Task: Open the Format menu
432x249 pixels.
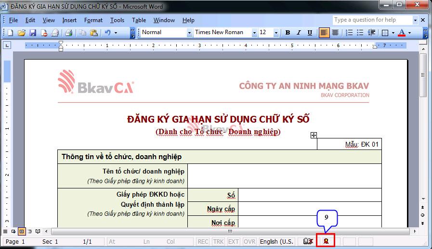Action: pos(93,20)
